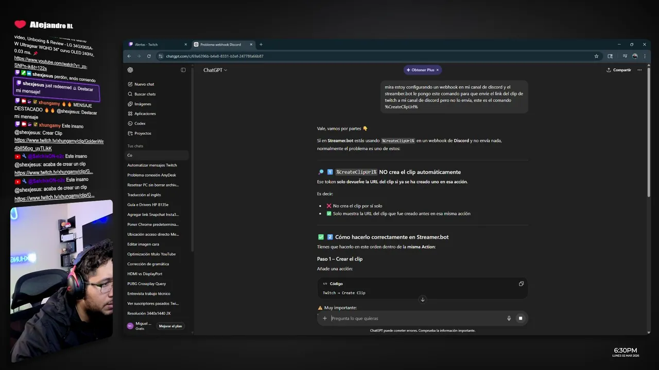This screenshot has height=370, width=659.
Task: Open site information icon in address bar
Action: click(x=161, y=56)
